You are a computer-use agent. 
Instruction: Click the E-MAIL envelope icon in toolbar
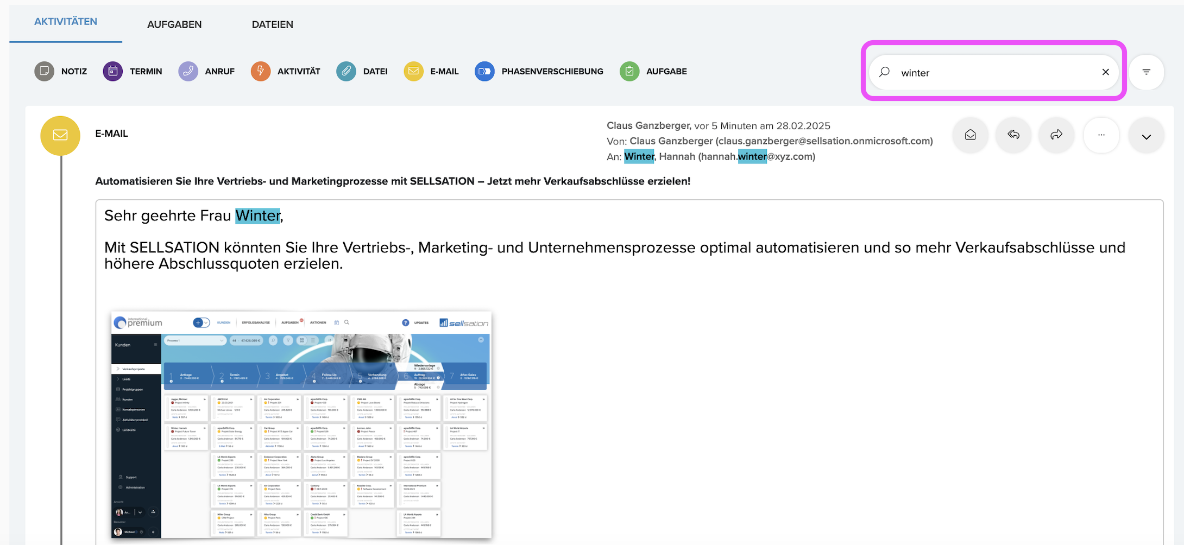(414, 71)
